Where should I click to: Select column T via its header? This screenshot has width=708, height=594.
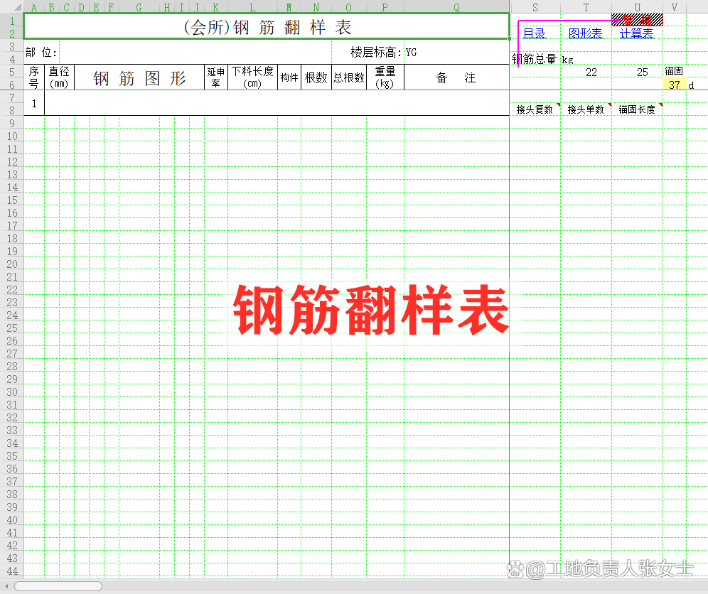pyautogui.click(x=586, y=7)
